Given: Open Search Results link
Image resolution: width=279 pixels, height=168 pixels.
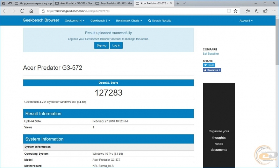Looking at the screenshot, I should pyautogui.click(x=160, y=21).
